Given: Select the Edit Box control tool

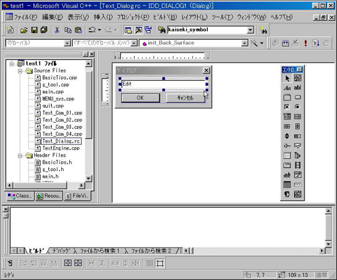Looking at the screenshot, I should (297, 88).
